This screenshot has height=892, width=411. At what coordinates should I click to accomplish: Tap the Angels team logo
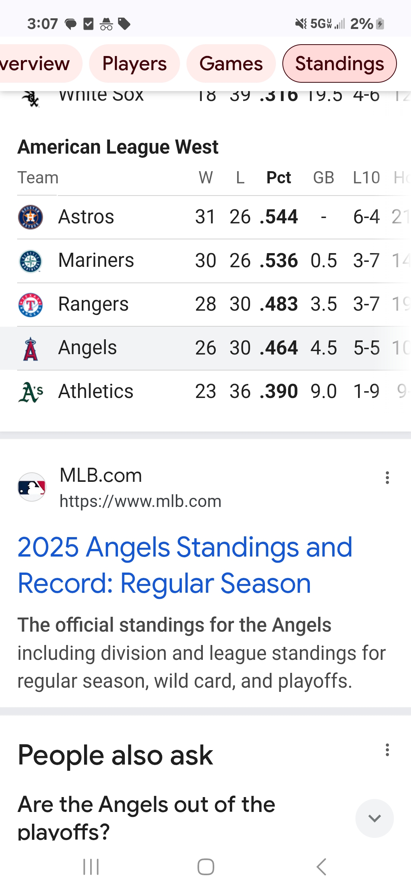(30, 349)
